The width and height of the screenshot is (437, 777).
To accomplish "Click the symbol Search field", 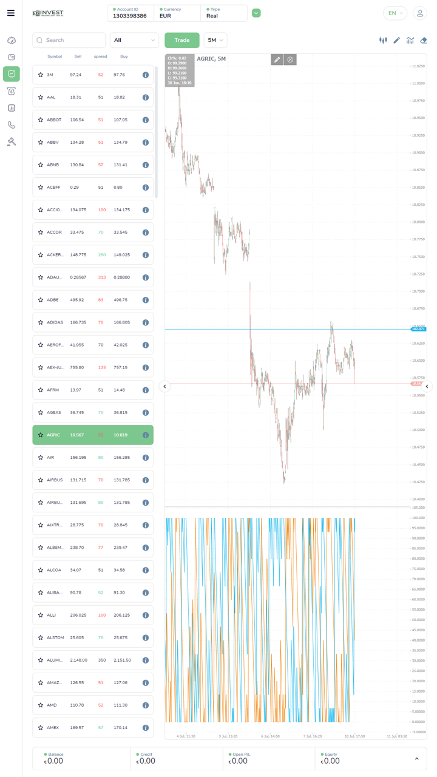I will pos(69,40).
